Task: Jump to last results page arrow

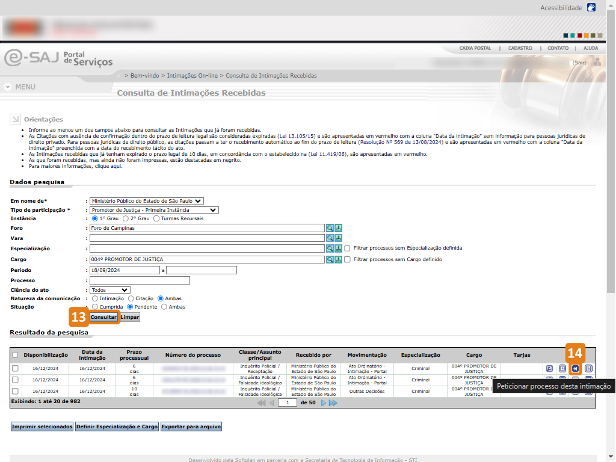Action: coord(333,402)
